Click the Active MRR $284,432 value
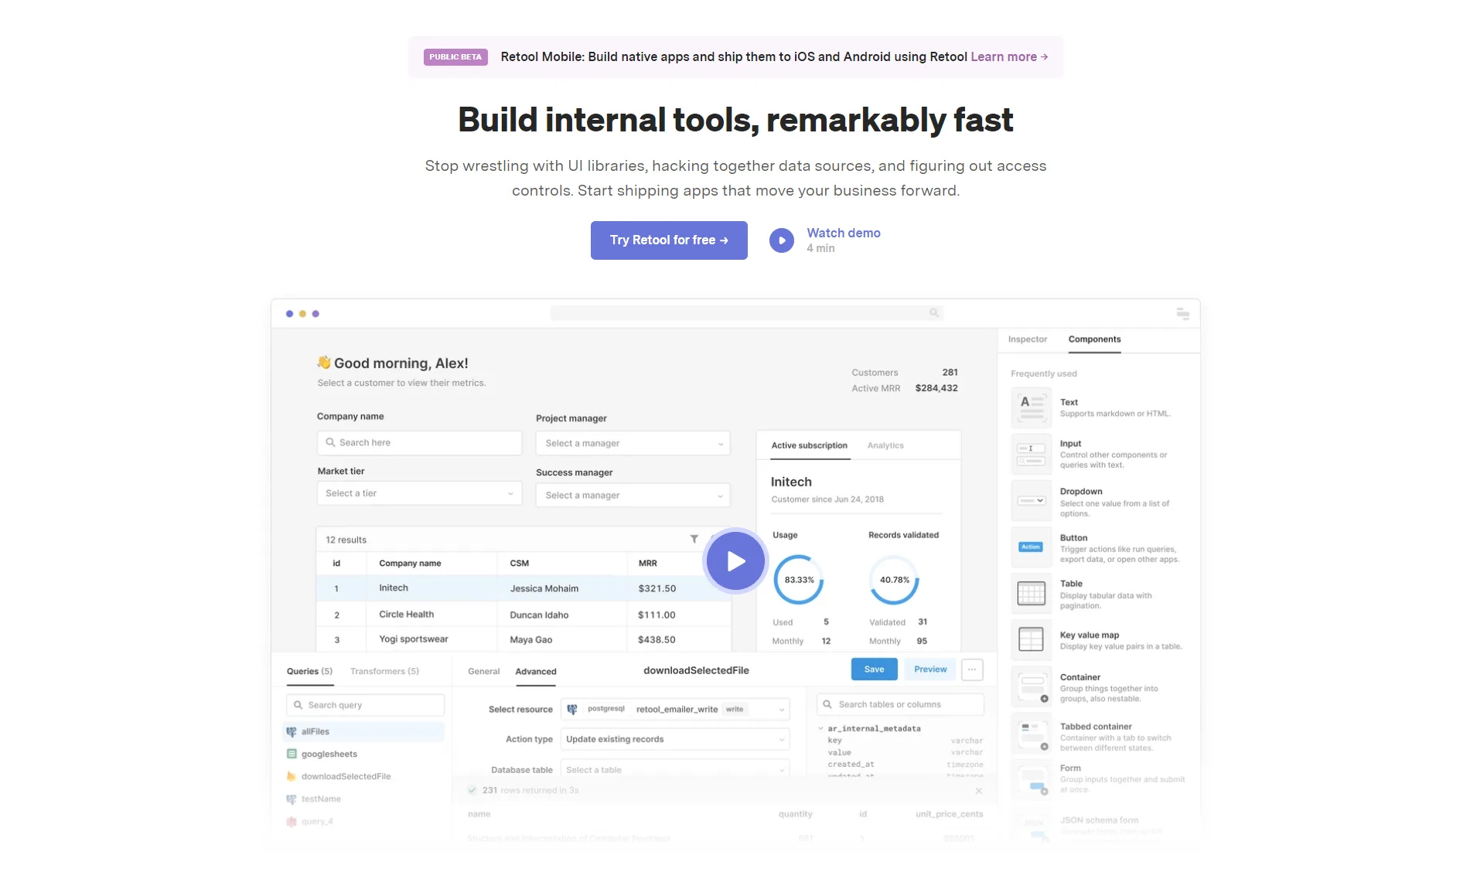 pyautogui.click(x=936, y=388)
